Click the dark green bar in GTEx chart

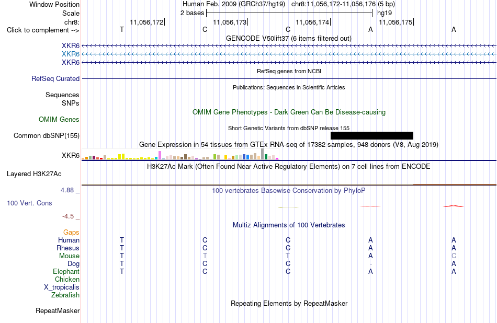click(266, 157)
